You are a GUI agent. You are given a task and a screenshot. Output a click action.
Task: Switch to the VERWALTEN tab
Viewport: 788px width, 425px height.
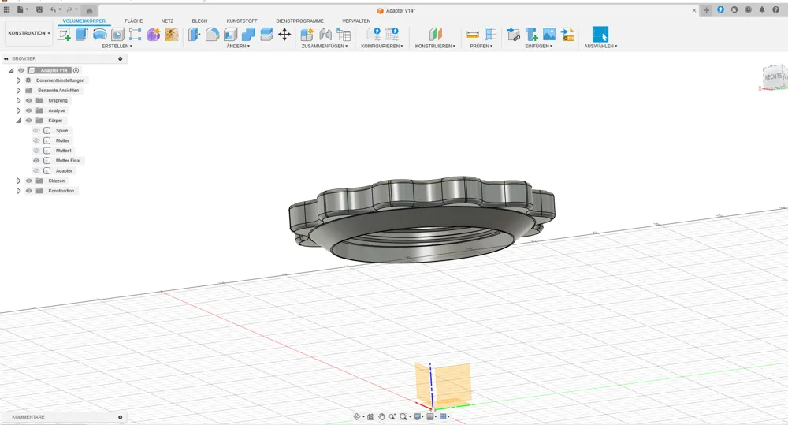(356, 21)
